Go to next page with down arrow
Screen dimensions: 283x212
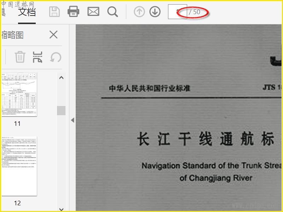pos(155,12)
